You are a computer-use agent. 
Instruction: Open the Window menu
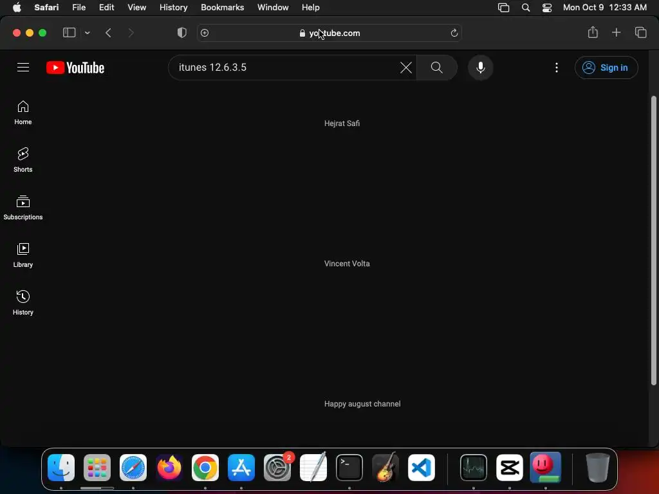[273, 7]
